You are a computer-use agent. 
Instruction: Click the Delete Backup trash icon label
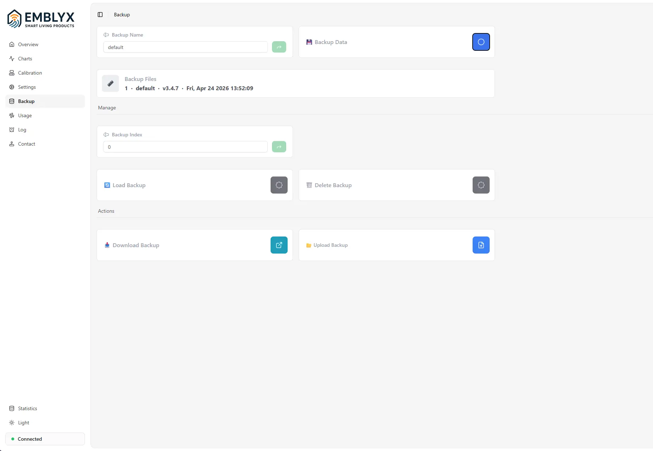pyautogui.click(x=309, y=185)
